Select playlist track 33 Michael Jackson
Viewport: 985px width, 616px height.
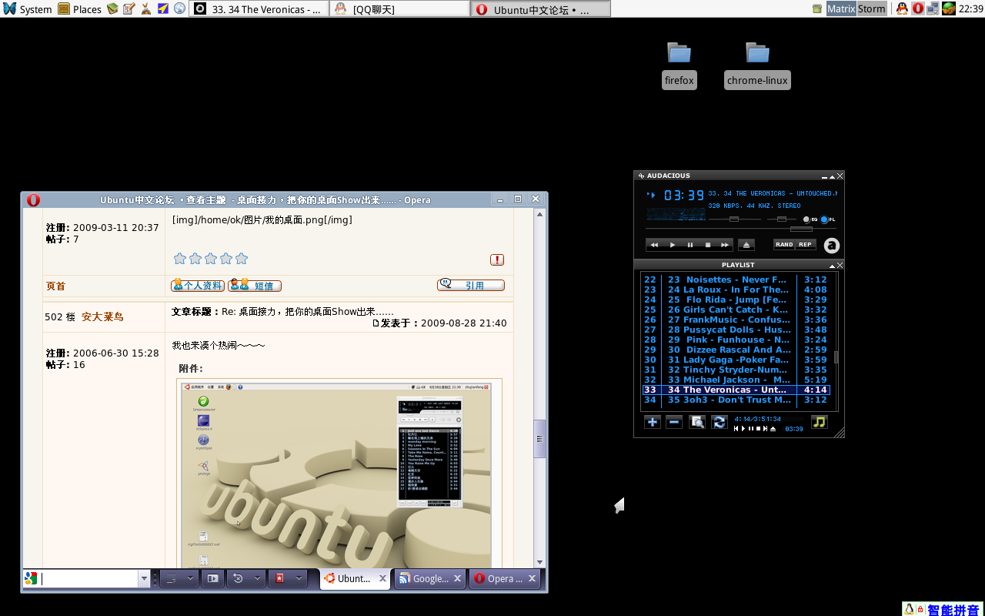[736, 380]
